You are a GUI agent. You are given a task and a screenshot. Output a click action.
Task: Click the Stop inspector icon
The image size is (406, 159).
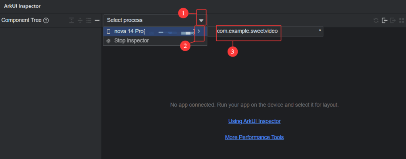coord(108,40)
